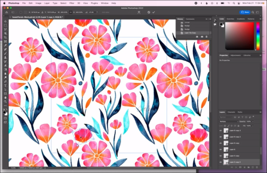Select the Zoom tool in toolbar
The image size is (267, 173).
(5, 101)
